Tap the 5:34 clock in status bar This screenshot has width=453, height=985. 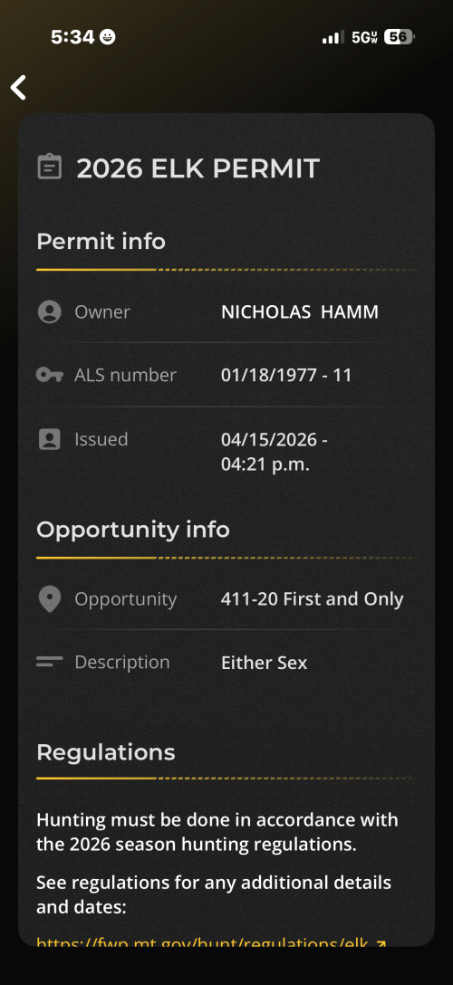point(72,37)
